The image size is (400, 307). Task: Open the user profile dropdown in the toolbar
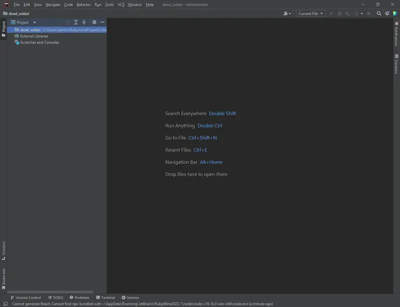286,13
